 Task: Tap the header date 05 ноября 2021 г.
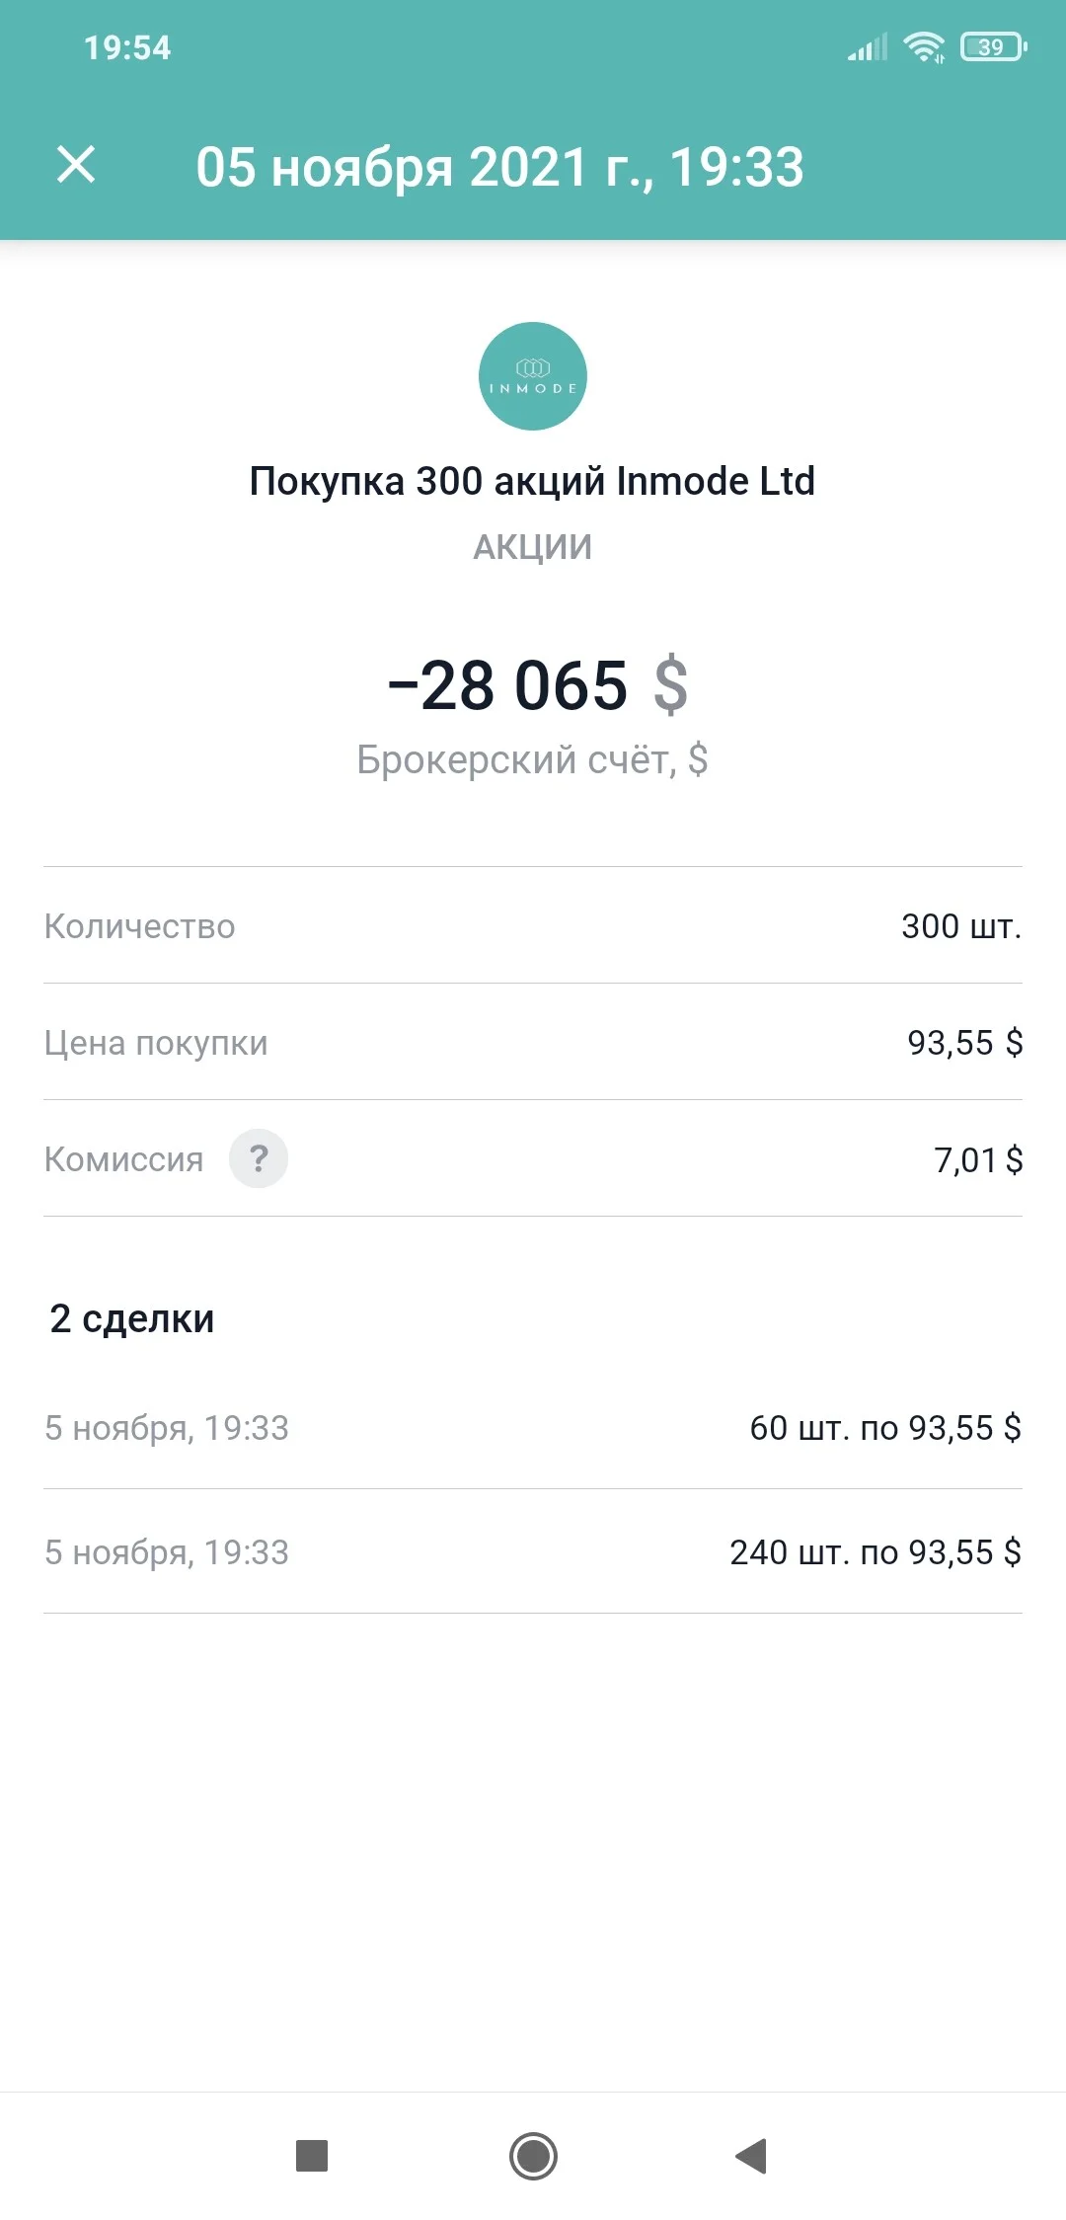(424, 166)
